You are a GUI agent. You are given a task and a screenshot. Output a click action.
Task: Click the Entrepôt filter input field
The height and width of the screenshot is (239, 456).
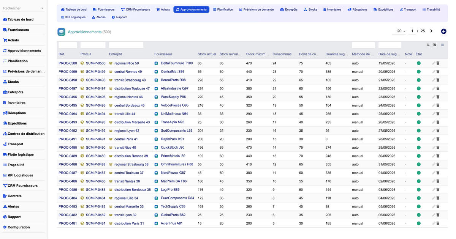(126, 45)
